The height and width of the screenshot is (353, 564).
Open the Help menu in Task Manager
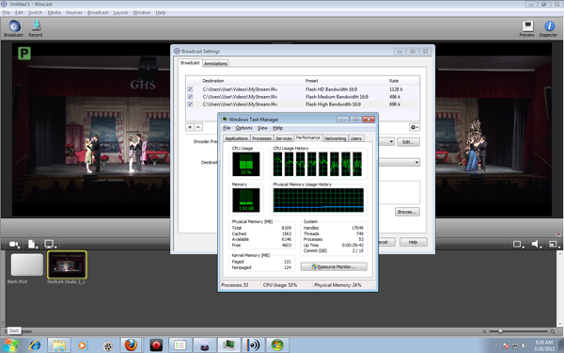pos(277,128)
